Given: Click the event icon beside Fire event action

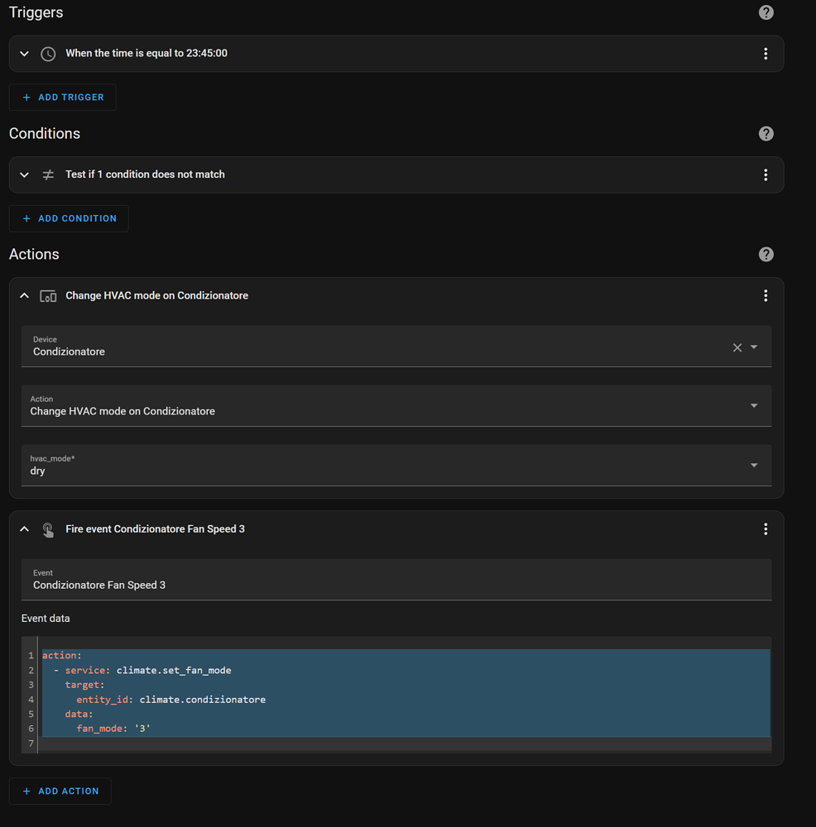Looking at the screenshot, I should pos(47,528).
